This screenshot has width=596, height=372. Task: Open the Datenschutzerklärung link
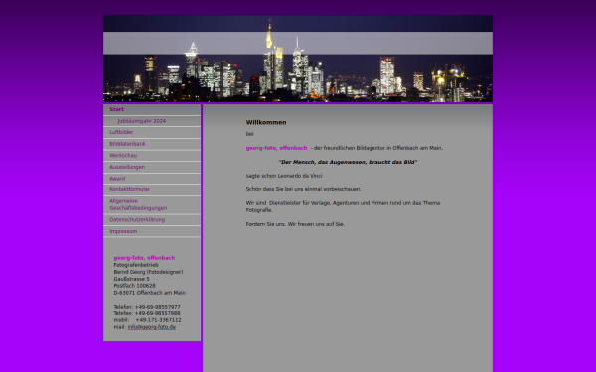pos(152,220)
